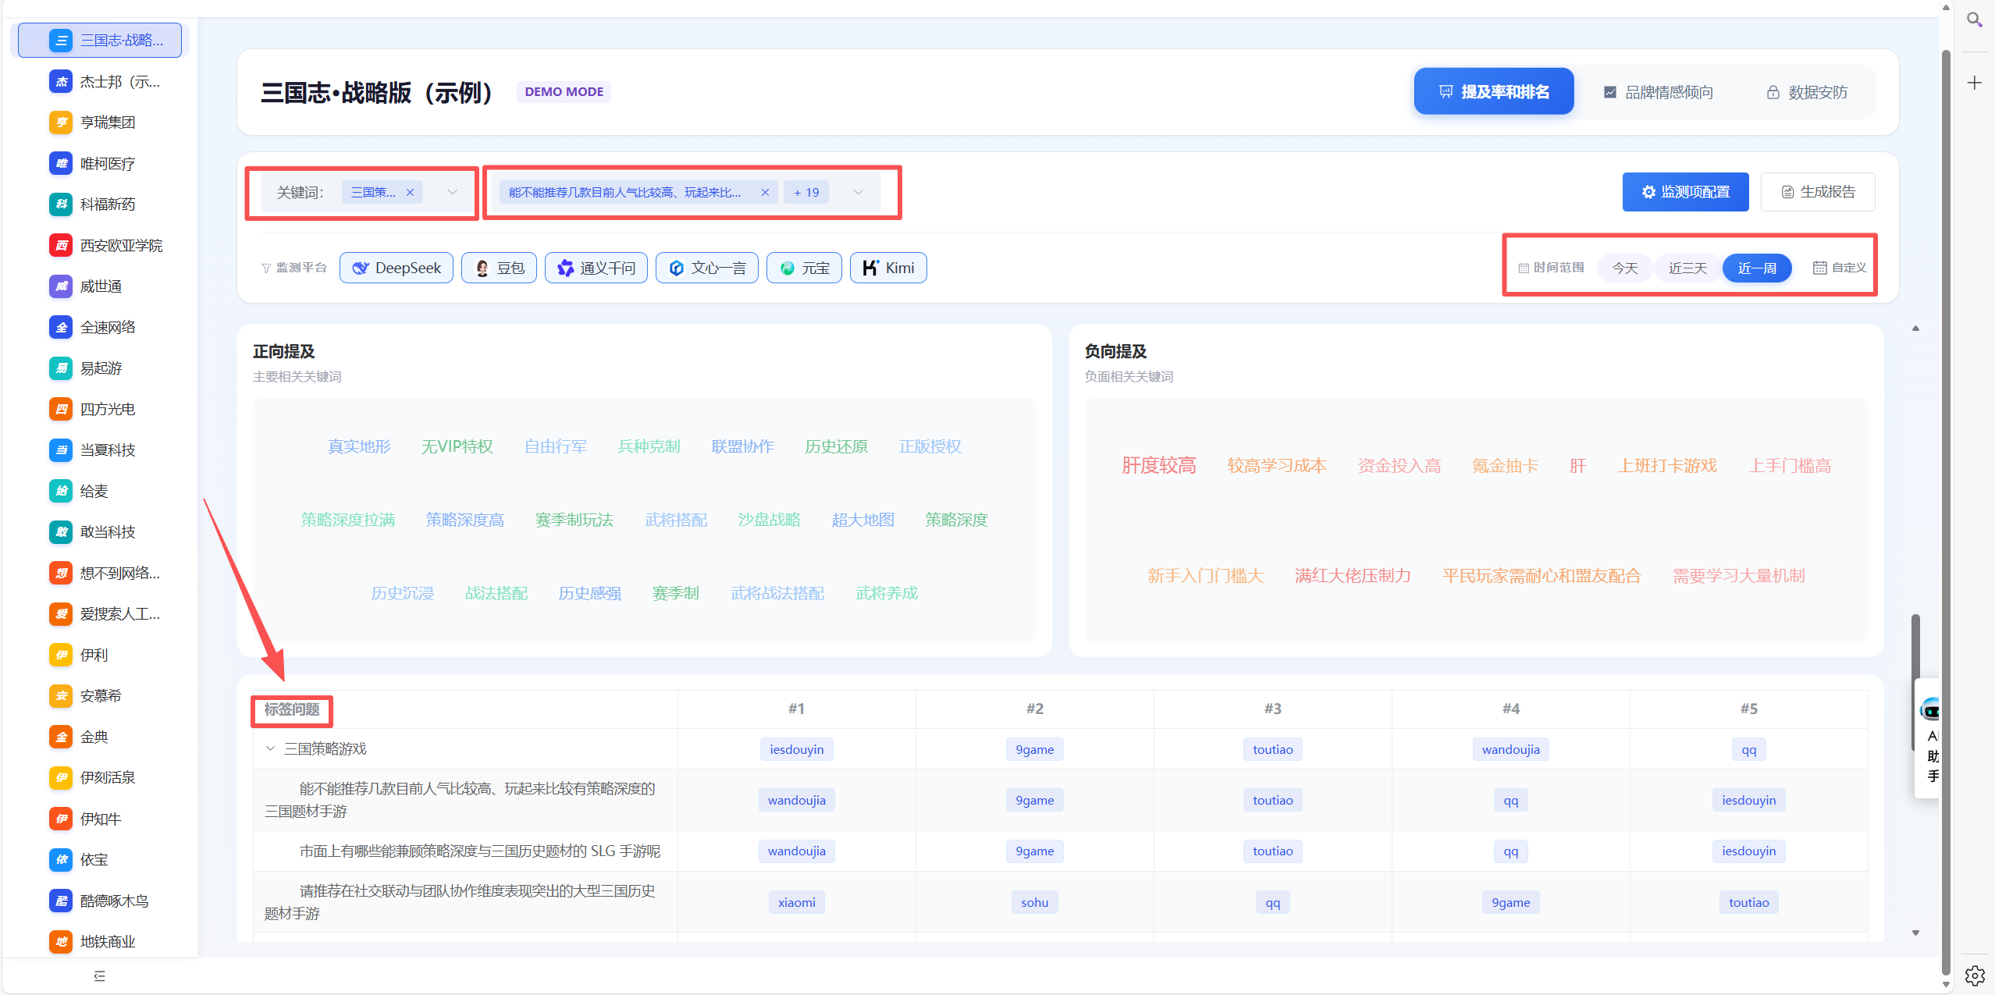
Task: Collapse the 三国策略游戏 tree row
Action: [270, 748]
